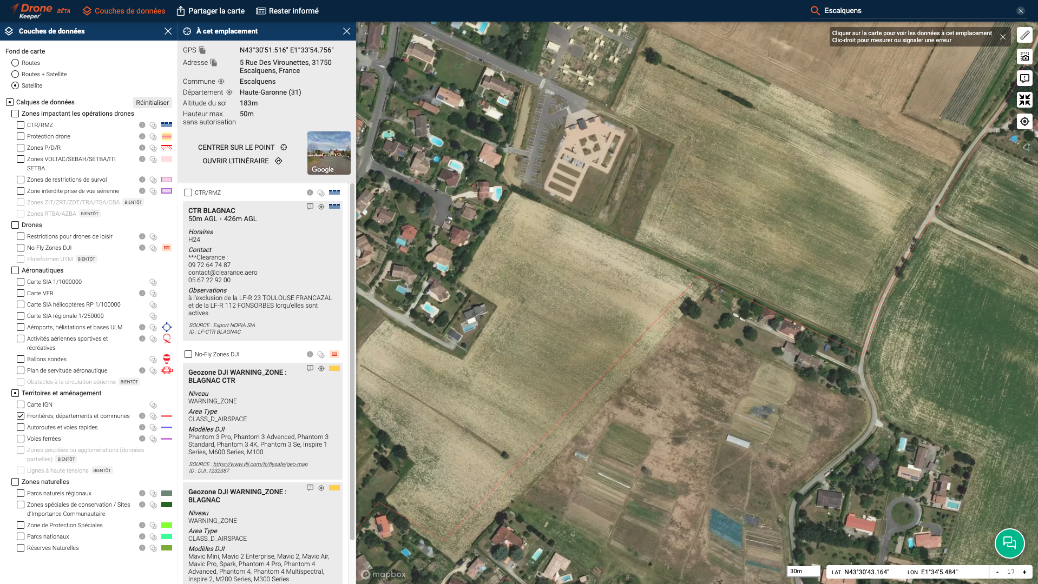Toggle Territoires et aménagement group
The width and height of the screenshot is (1038, 584).
[x=15, y=393]
